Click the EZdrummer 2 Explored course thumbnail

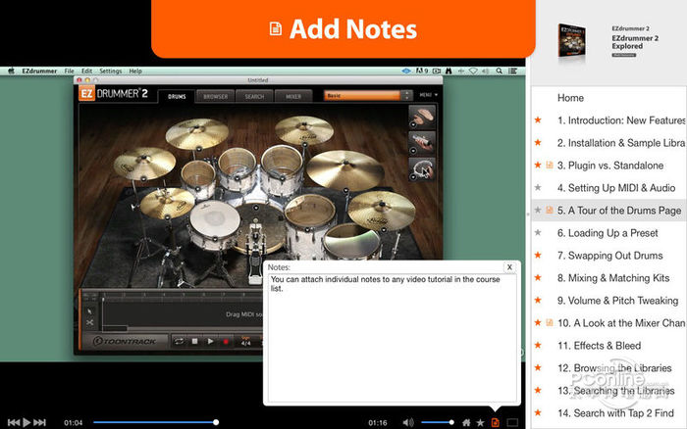[571, 40]
